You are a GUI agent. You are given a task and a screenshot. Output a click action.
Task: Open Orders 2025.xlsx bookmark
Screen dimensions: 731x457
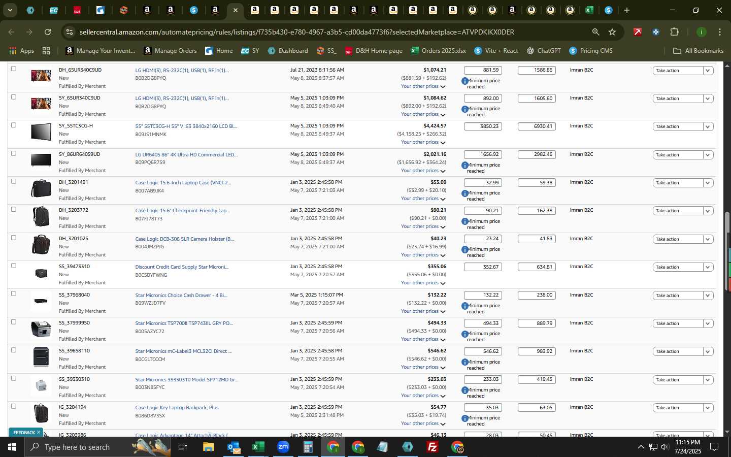(x=438, y=51)
